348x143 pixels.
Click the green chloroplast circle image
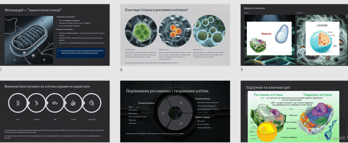[x=141, y=31]
